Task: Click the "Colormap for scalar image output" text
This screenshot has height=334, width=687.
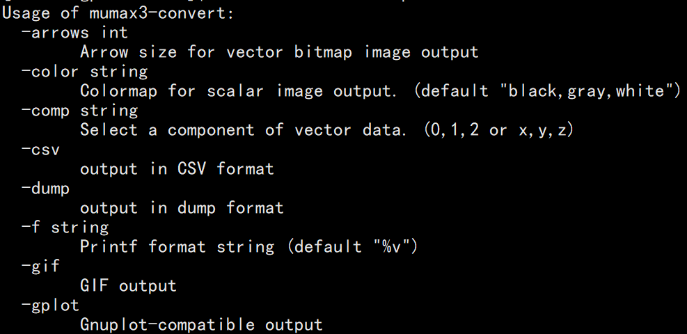Action: [x=245, y=91]
